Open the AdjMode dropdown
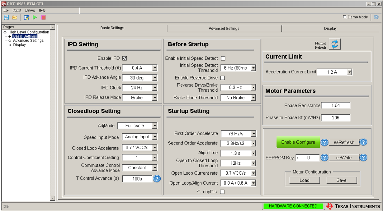 click(x=155, y=126)
